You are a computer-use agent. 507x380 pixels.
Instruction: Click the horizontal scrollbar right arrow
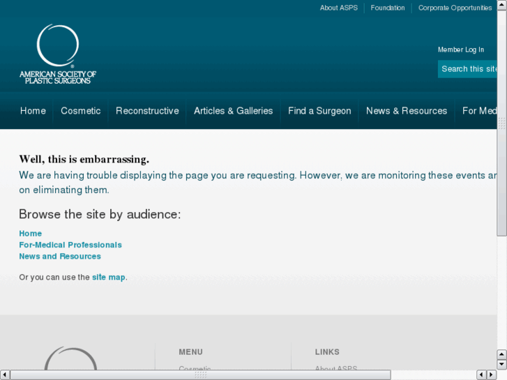pyautogui.click(x=491, y=375)
